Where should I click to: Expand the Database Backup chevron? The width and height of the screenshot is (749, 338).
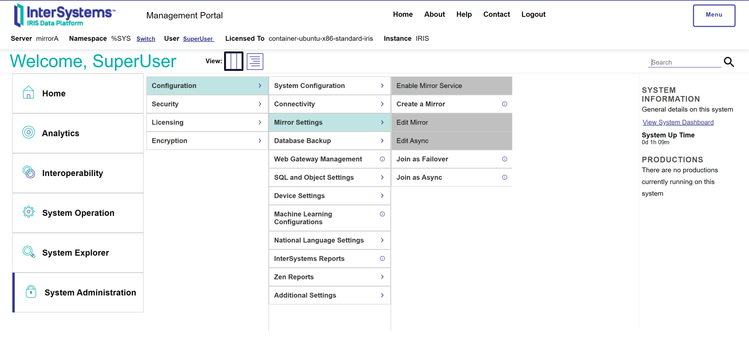382,140
